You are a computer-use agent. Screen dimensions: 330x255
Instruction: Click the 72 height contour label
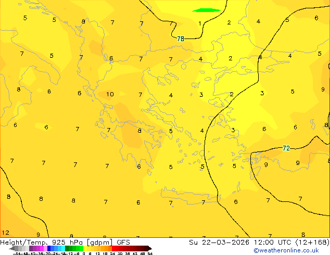click(x=286, y=148)
